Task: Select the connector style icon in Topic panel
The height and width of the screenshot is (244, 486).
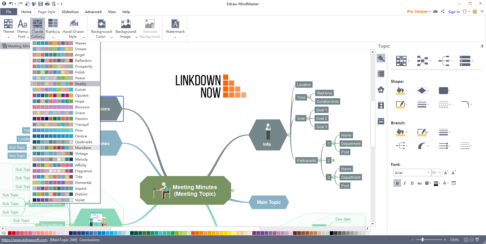Action: tap(422, 61)
